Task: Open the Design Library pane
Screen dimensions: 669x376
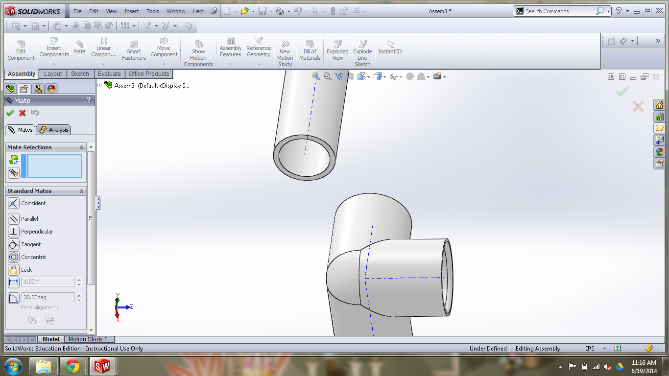Action: [x=659, y=117]
